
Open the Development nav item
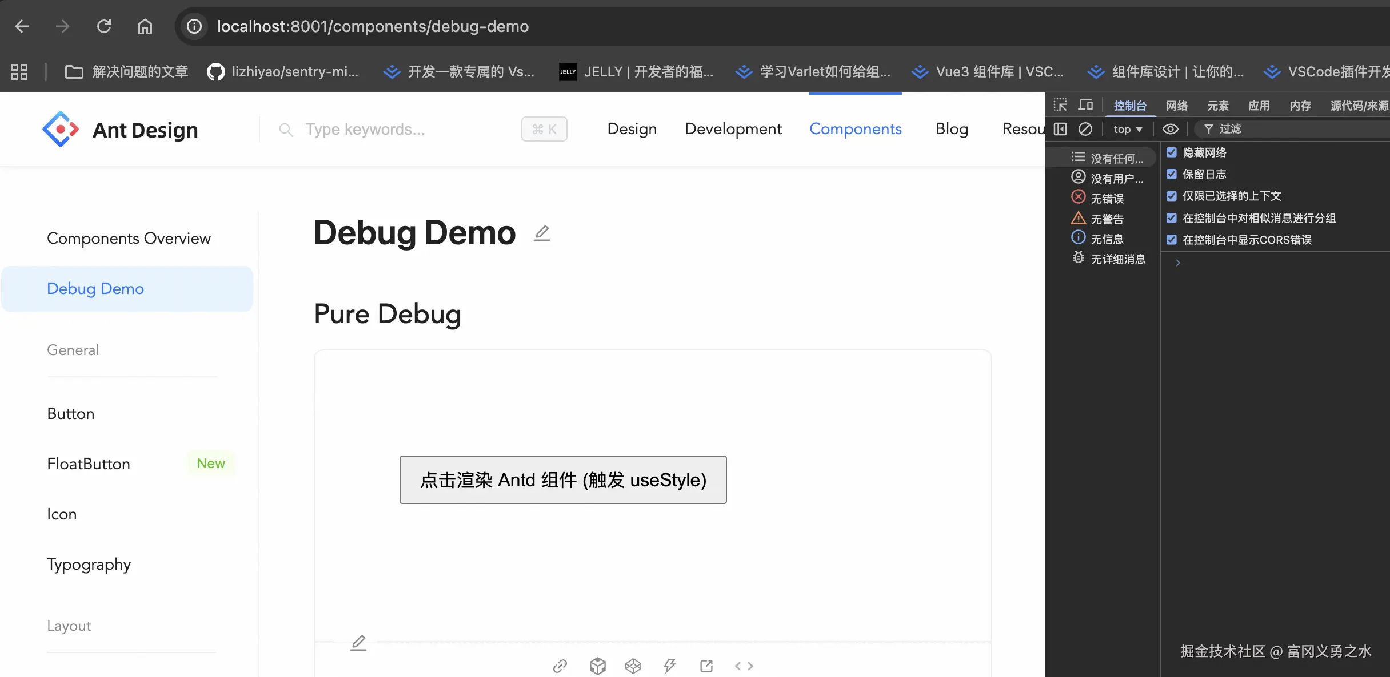point(733,129)
